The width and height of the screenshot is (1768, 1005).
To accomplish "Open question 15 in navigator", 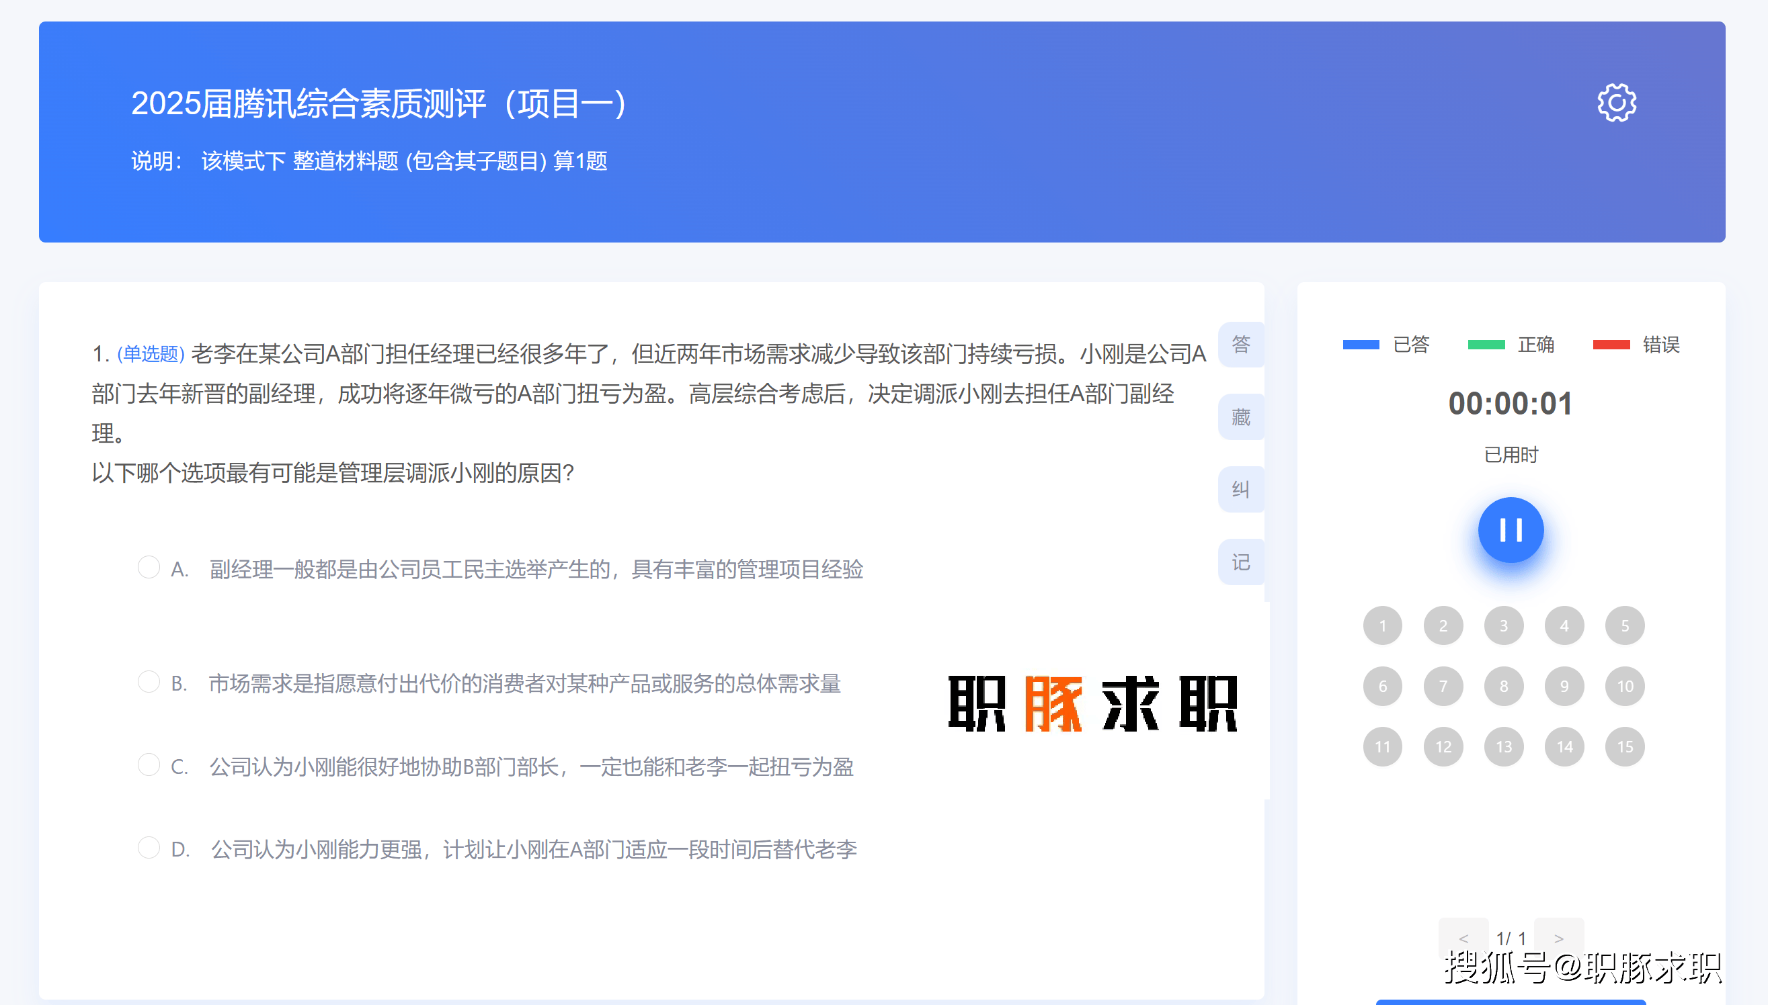I will point(1625,747).
